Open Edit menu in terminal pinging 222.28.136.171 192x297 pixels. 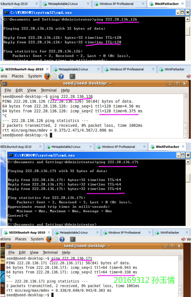[x=22, y=252]
